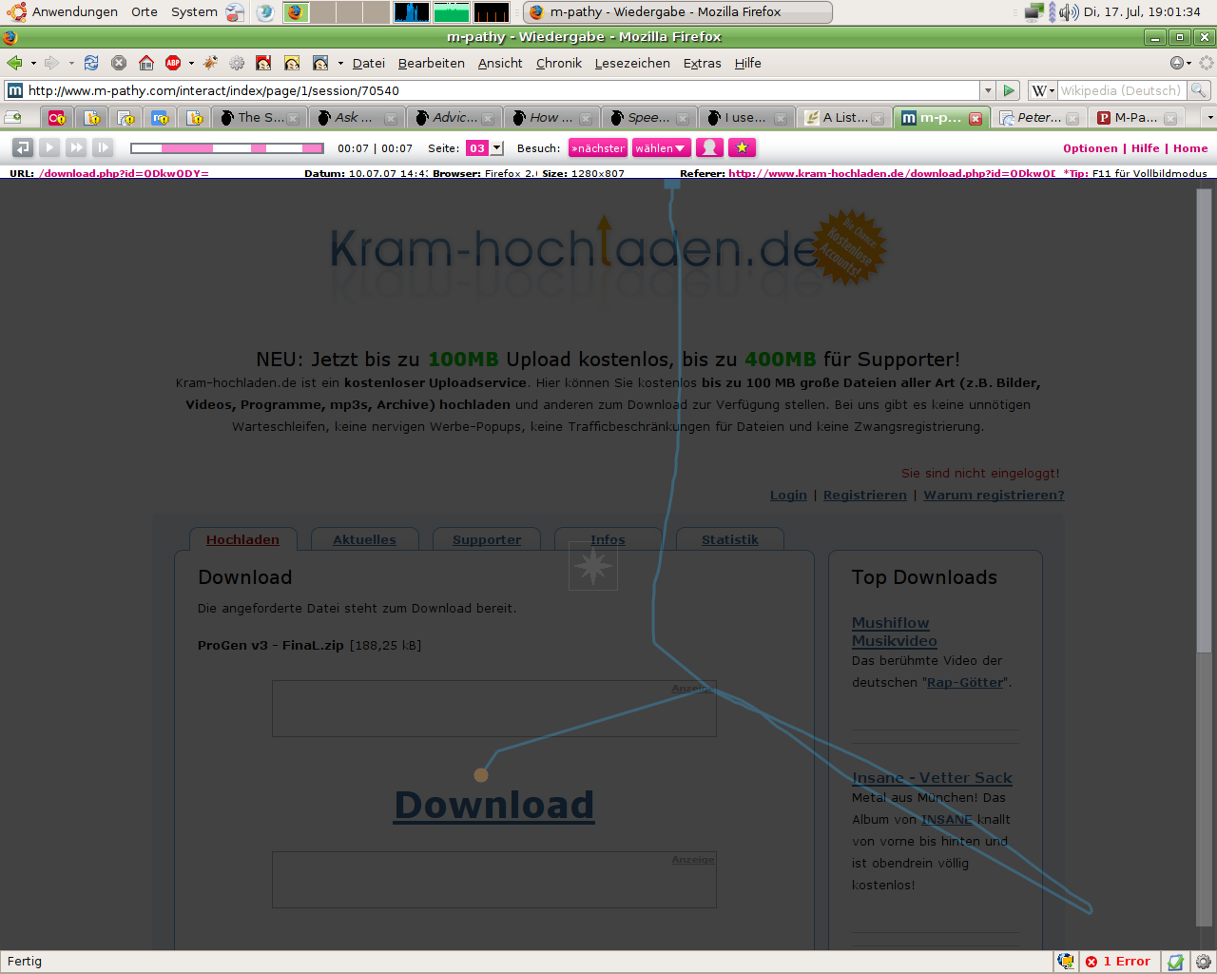Open the Firefox home page icon
1217x974 pixels.
tap(146, 63)
